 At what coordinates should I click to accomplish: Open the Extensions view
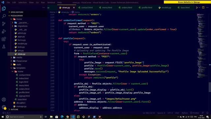[x=4, y=39]
